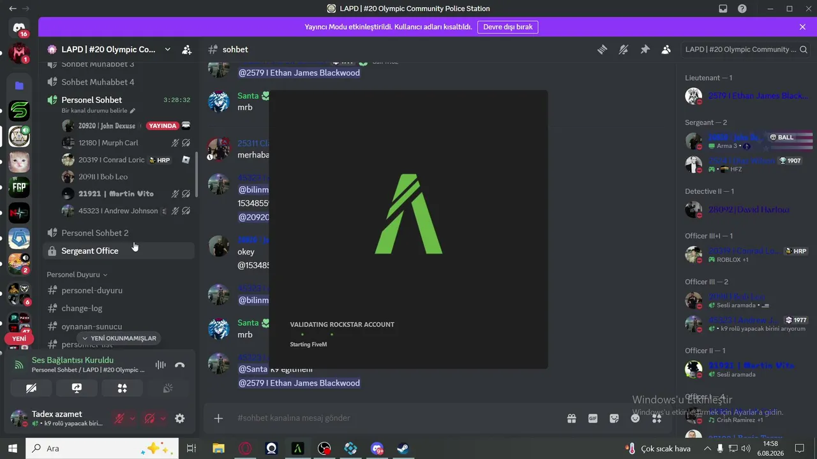Screen dimensions: 817x459
Task: Open member 28092 | David Harlow in member list
Action: click(745, 210)
